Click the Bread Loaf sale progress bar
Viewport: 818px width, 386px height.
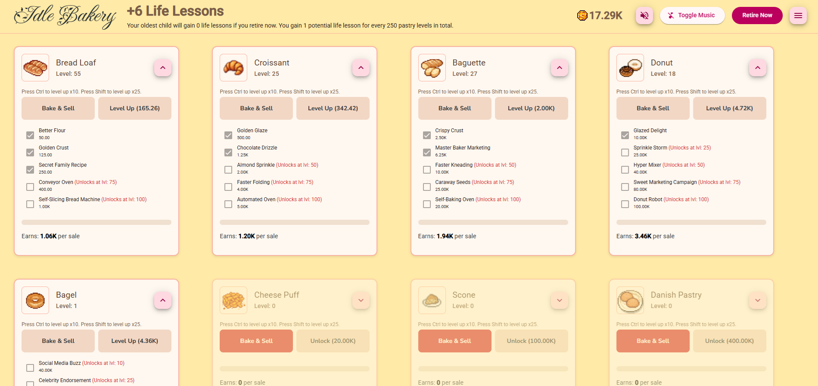96,222
